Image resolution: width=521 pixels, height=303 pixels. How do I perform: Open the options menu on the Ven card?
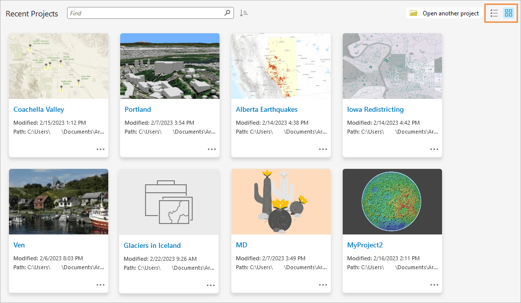[x=100, y=284]
